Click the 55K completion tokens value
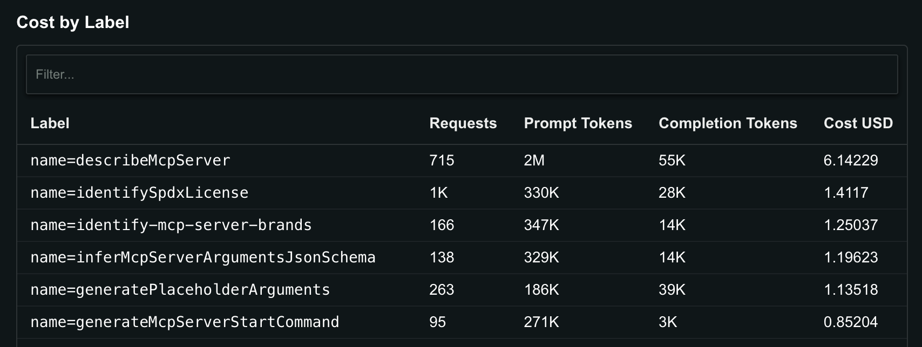Image resolution: width=922 pixels, height=347 pixels. (672, 161)
